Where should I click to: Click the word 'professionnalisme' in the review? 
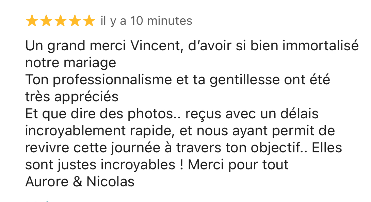(112, 80)
